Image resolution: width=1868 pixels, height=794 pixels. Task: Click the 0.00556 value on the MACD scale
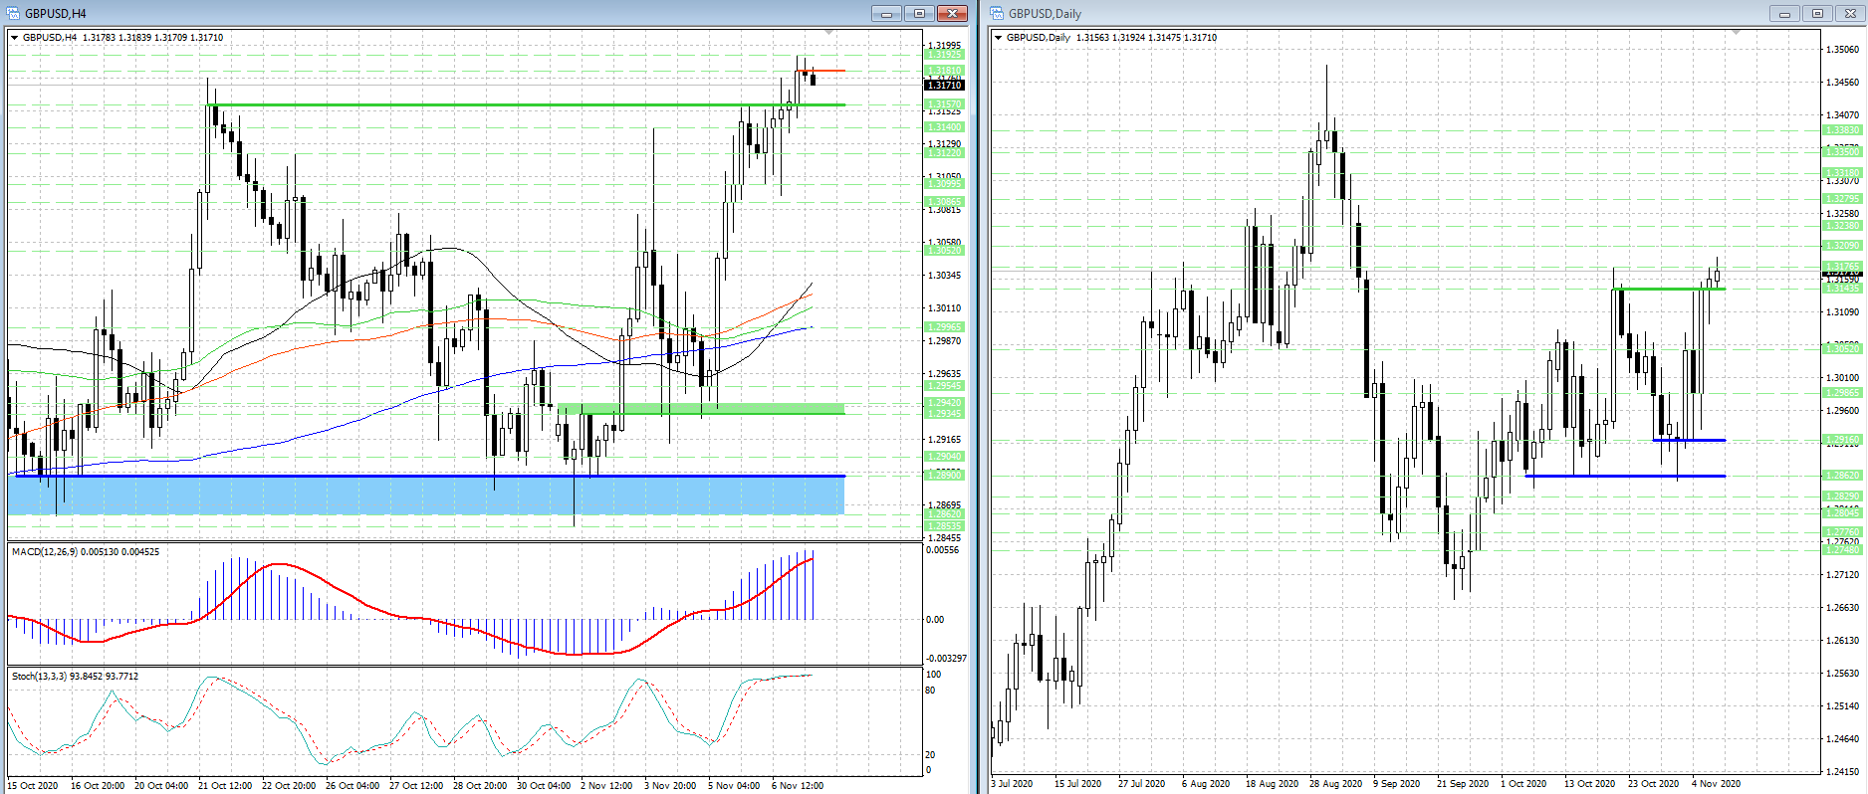click(x=943, y=550)
